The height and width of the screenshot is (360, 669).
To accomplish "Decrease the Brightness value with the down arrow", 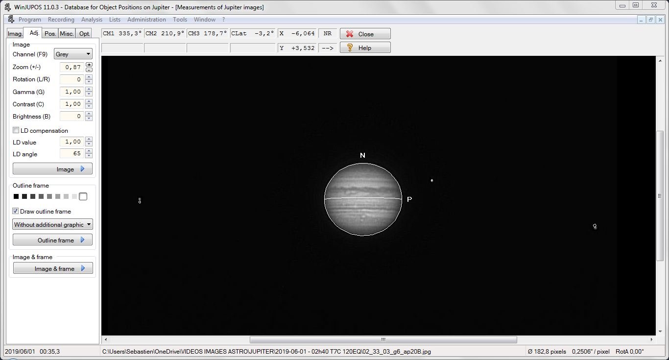I will pos(89,119).
